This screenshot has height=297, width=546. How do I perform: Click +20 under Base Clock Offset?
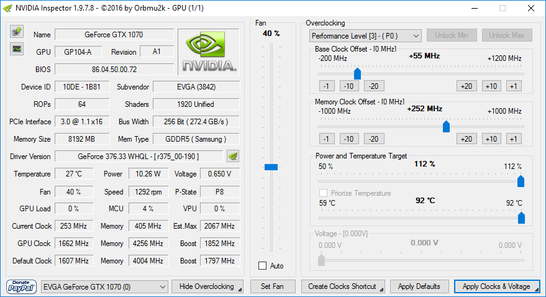[466, 86]
